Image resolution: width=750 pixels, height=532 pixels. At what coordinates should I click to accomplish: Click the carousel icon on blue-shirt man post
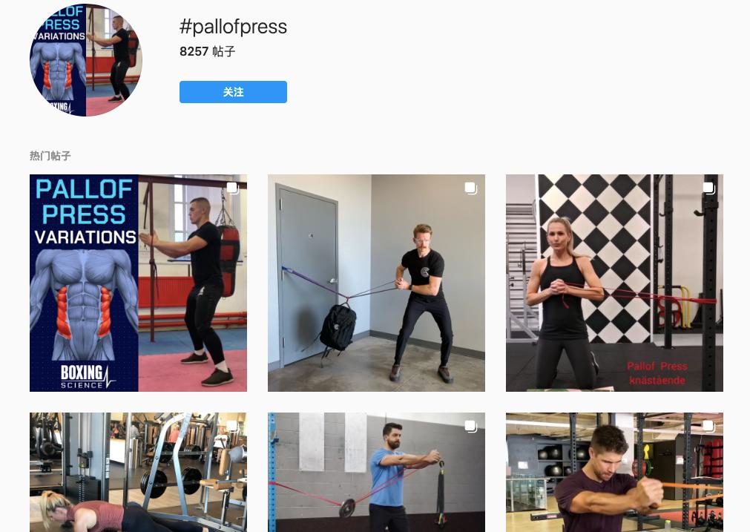pyautogui.click(x=470, y=427)
